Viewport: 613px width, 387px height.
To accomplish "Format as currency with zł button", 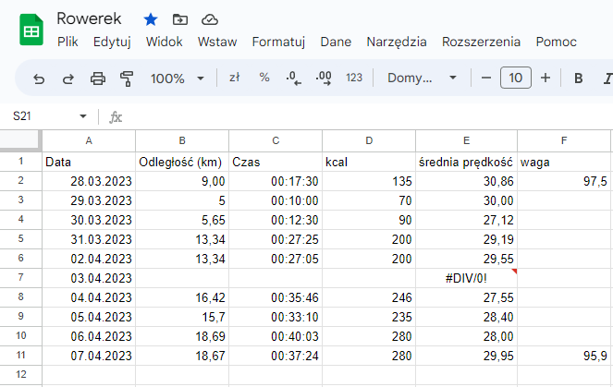I will (235, 79).
